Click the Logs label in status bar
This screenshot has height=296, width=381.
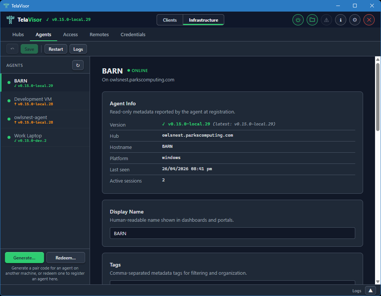pyautogui.click(x=357, y=291)
